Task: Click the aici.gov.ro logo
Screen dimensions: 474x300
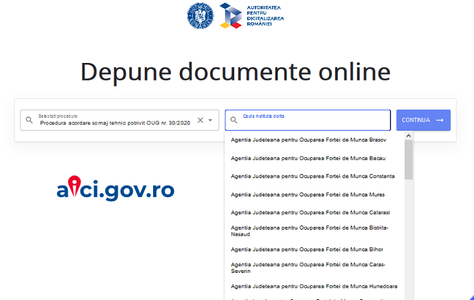Action: click(x=115, y=188)
